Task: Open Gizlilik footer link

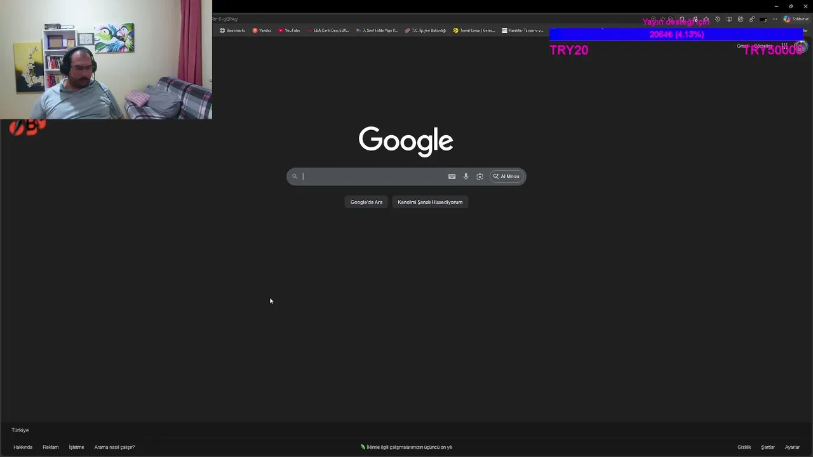Action: point(744,447)
